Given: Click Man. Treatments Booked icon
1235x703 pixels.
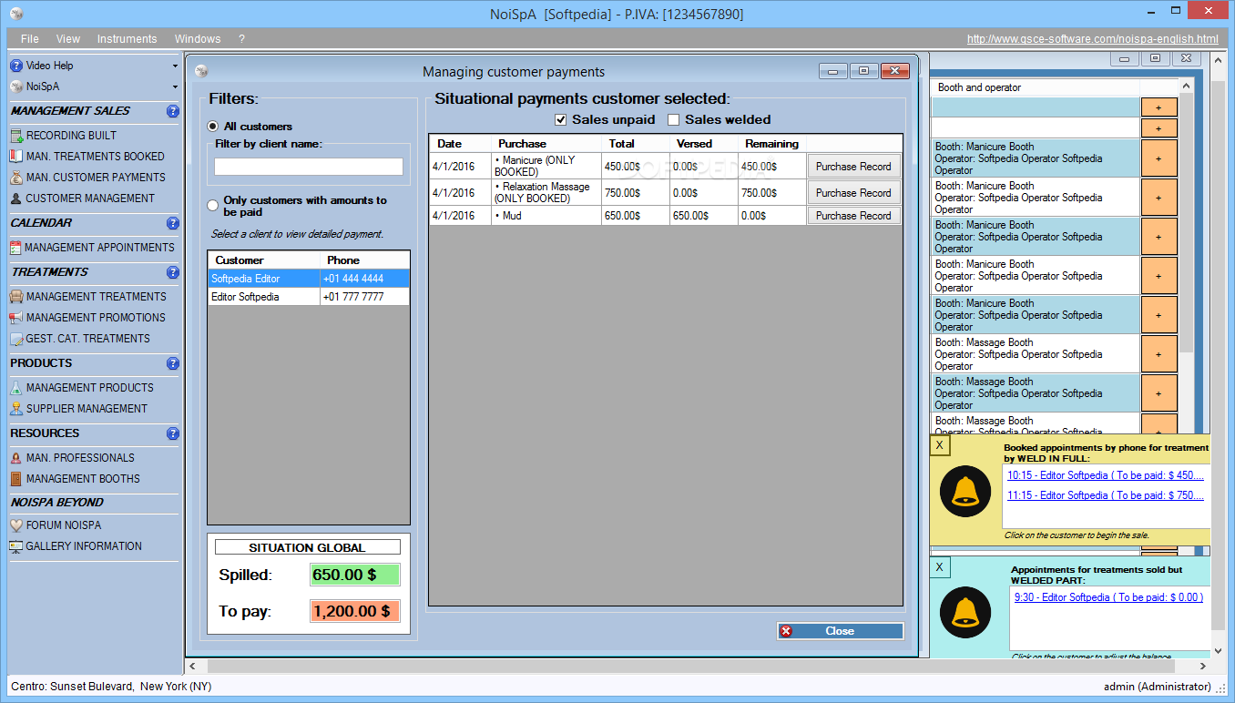Looking at the screenshot, I should click(16, 157).
